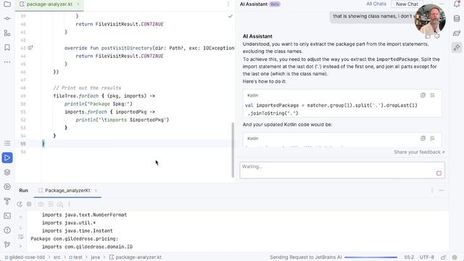
Task: Start a New Chat
Action: [x=407, y=4]
